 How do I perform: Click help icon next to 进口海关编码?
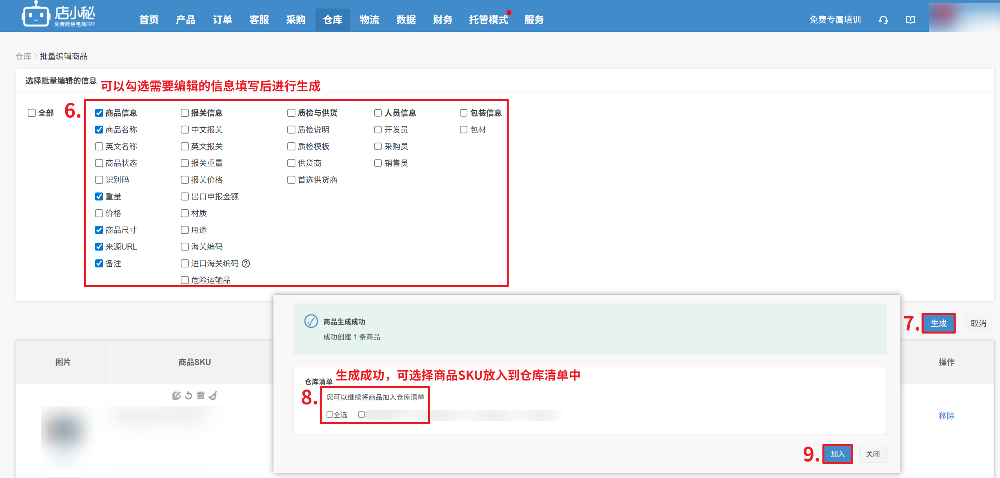click(x=246, y=263)
